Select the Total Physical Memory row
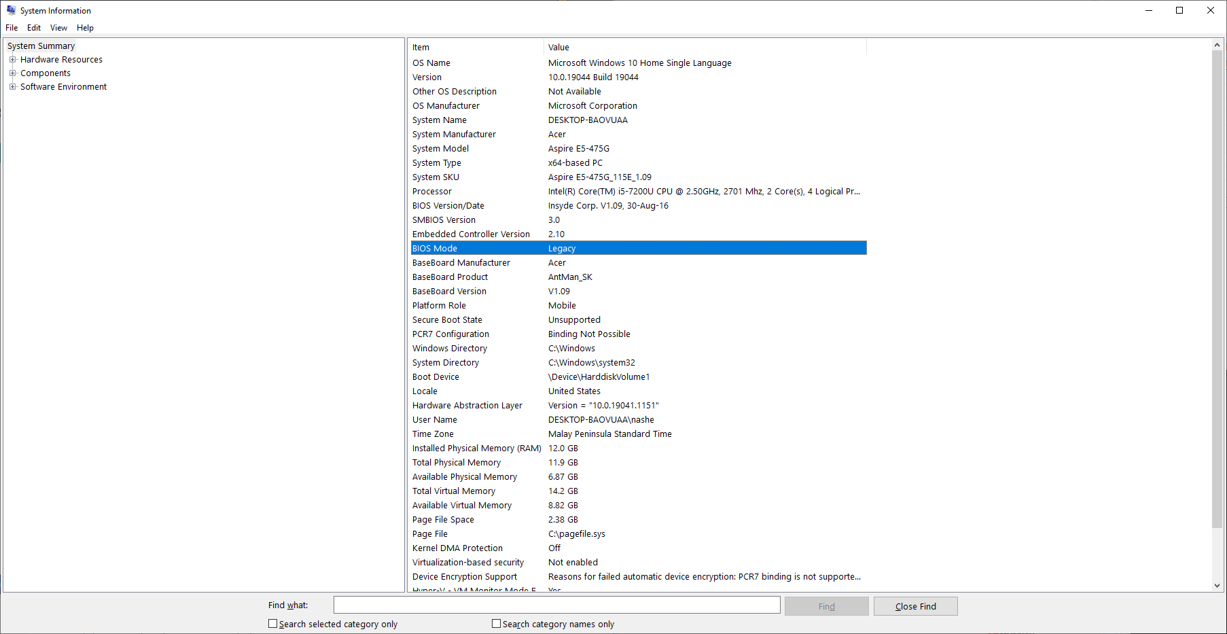Screen dimensions: 1227x634 639,463
